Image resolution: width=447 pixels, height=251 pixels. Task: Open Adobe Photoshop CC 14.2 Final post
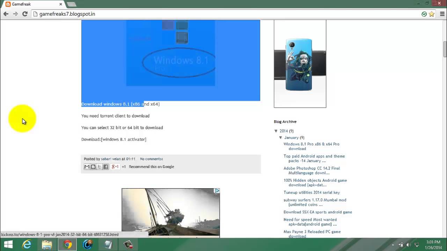[x=312, y=170]
